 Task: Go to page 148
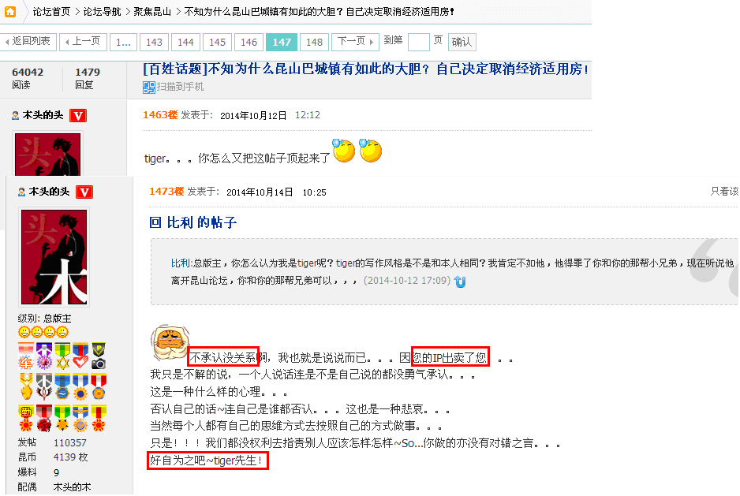click(314, 43)
